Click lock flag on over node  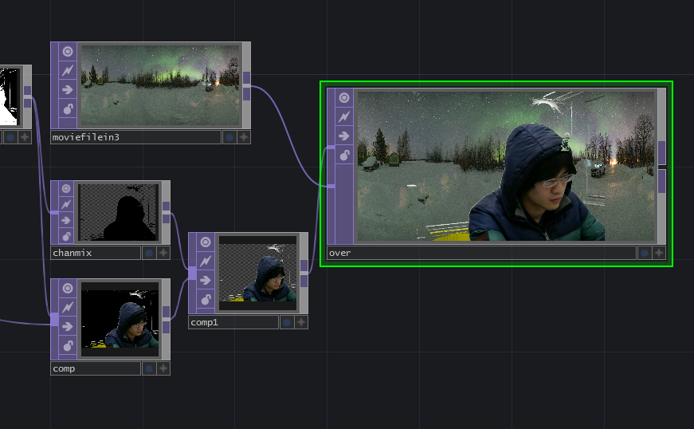344,155
